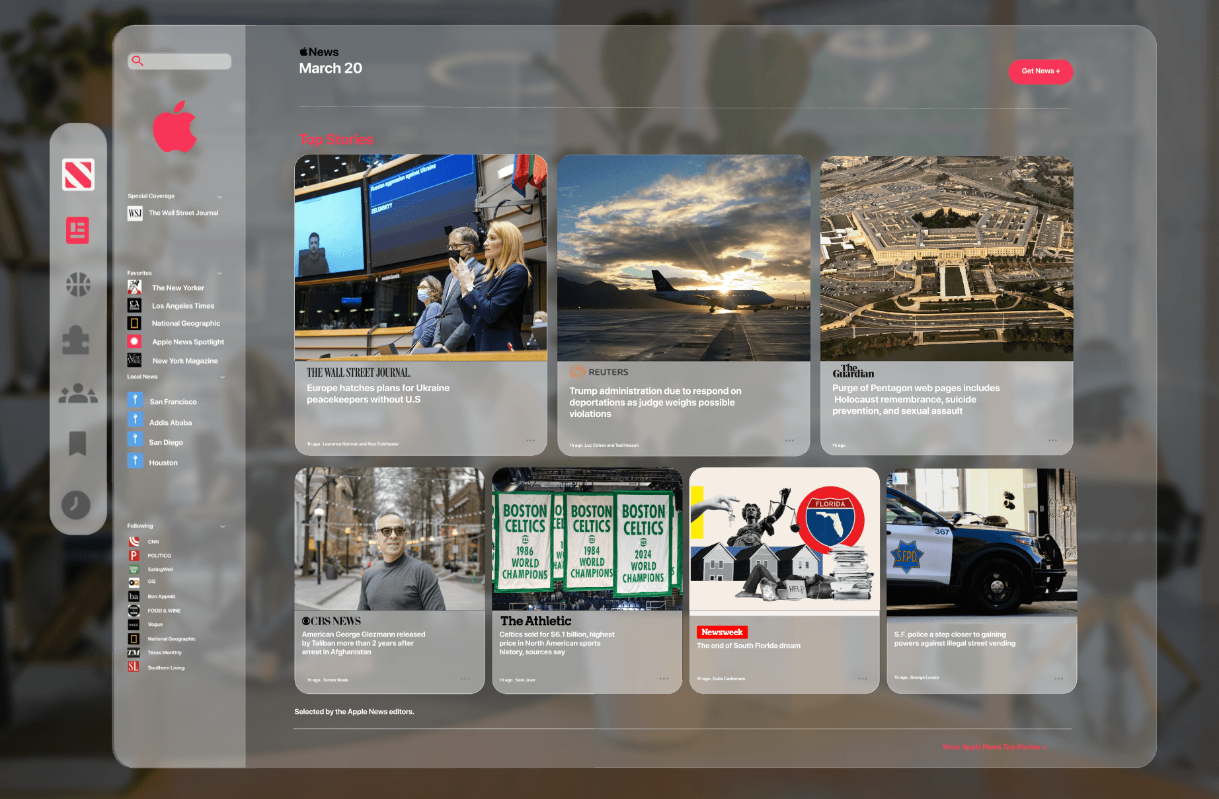Click the Addis Ababa location pin icon
This screenshot has width=1219, height=799.
[x=135, y=420]
